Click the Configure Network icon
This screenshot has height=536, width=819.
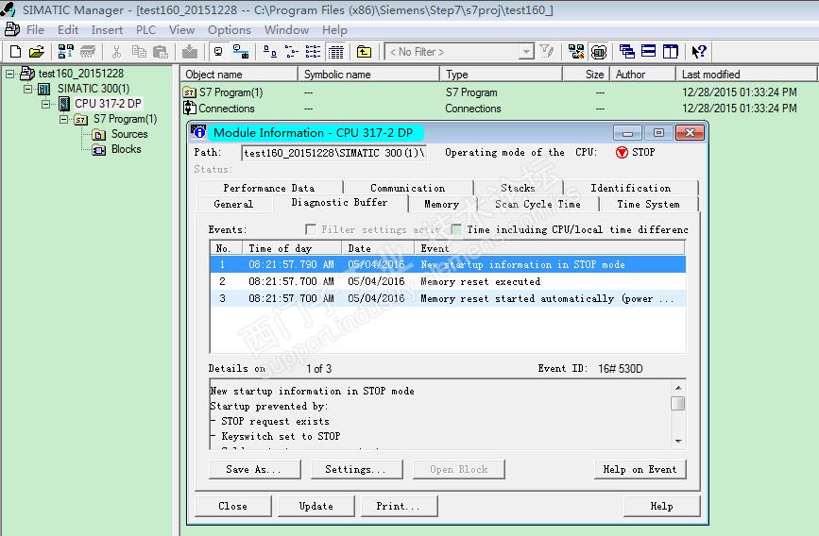tap(576, 52)
